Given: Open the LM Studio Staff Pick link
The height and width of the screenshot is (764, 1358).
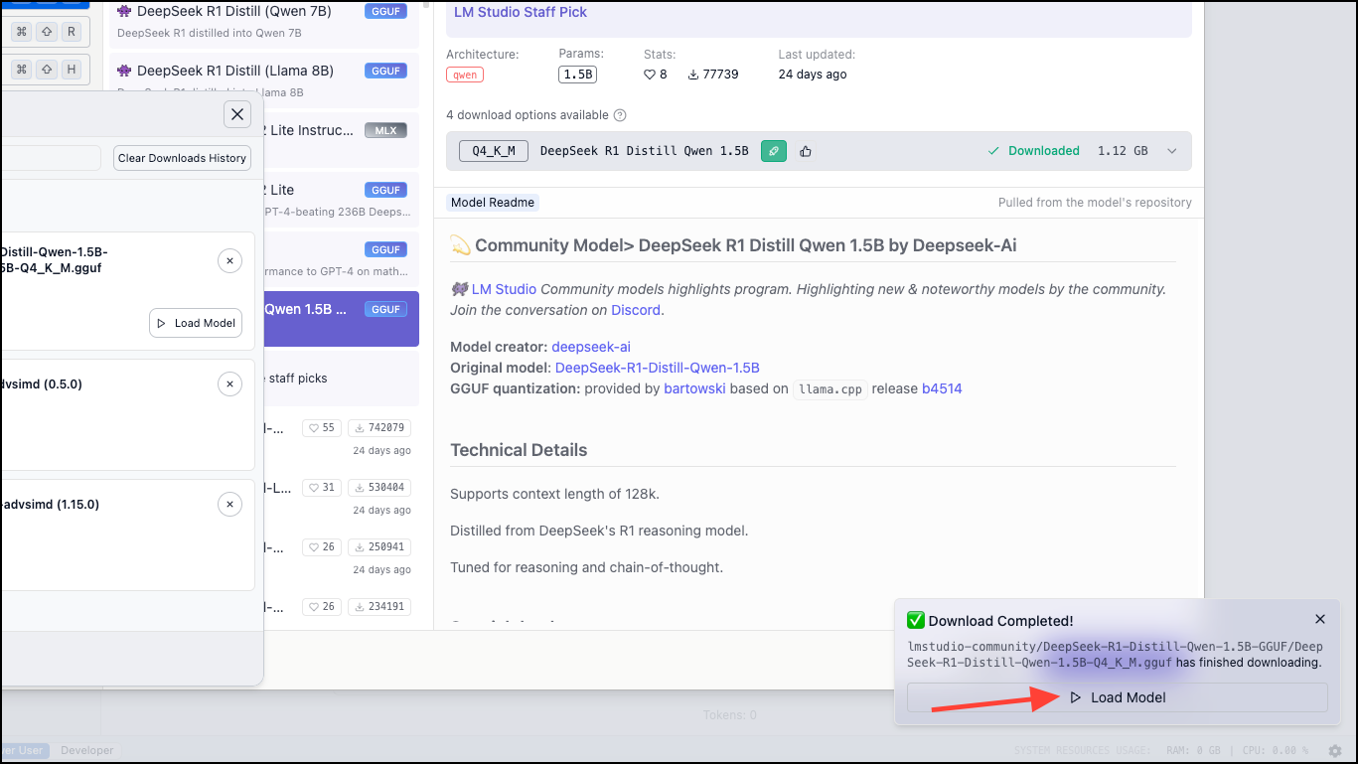Looking at the screenshot, I should pos(521,12).
